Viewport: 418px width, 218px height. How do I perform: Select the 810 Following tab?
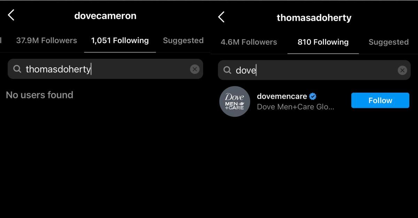coord(323,42)
